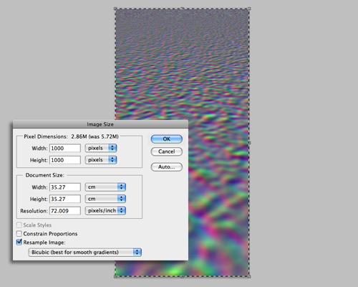This screenshot has width=358, height=287.
Task: Uncheck the Resample Image checkbox
Action: click(19, 242)
